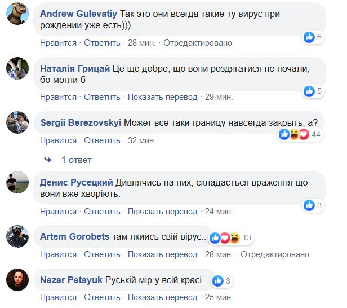Click the like reaction icon on Денис Русецкий's comment
The height and width of the screenshot is (308, 347).
[x=309, y=205]
